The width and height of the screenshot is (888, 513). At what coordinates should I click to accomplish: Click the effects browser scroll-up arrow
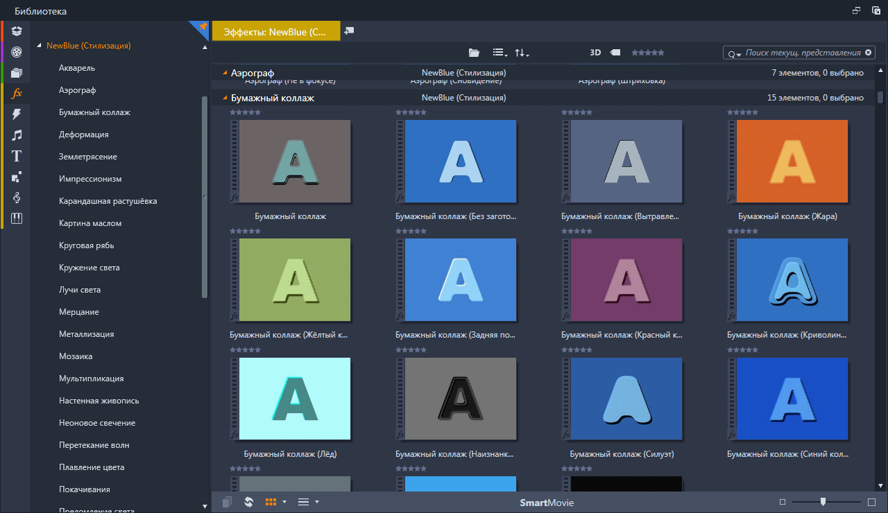pyautogui.click(x=880, y=70)
